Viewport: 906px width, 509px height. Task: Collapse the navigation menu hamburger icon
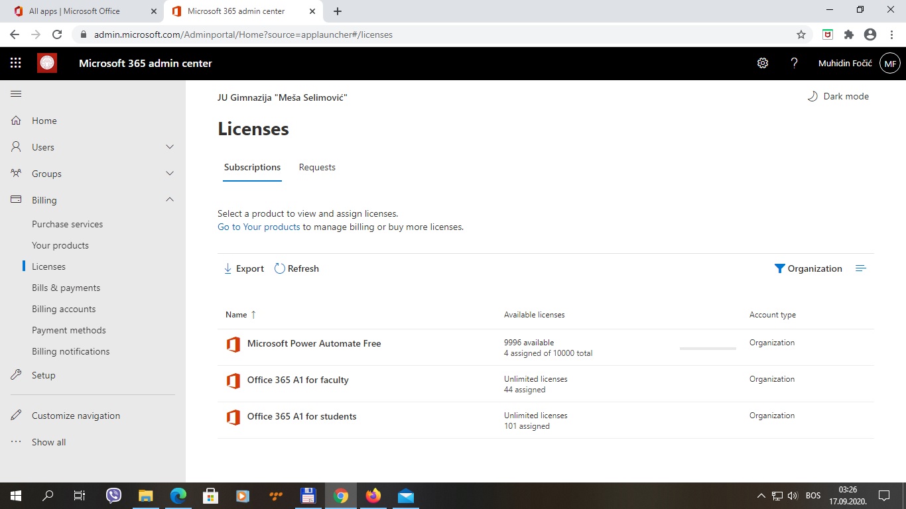tap(16, 94)
